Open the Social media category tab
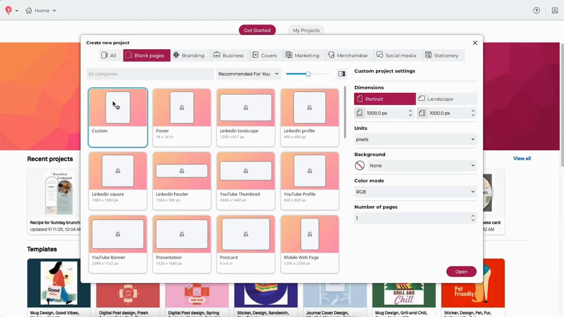The image size is (564, 317). [396, 55]
